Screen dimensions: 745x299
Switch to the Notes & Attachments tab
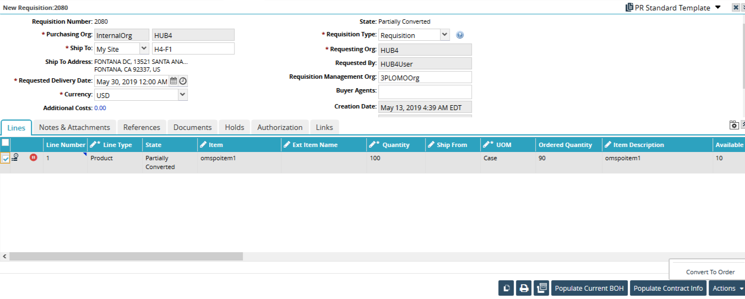[74, 127]
